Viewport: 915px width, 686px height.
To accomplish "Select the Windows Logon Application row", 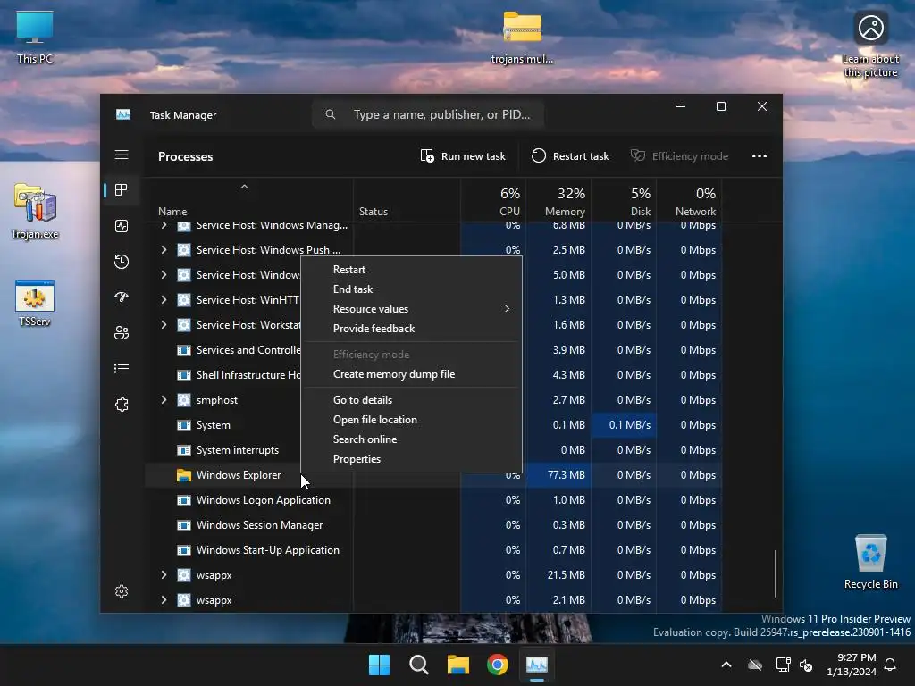I will 433,500.
